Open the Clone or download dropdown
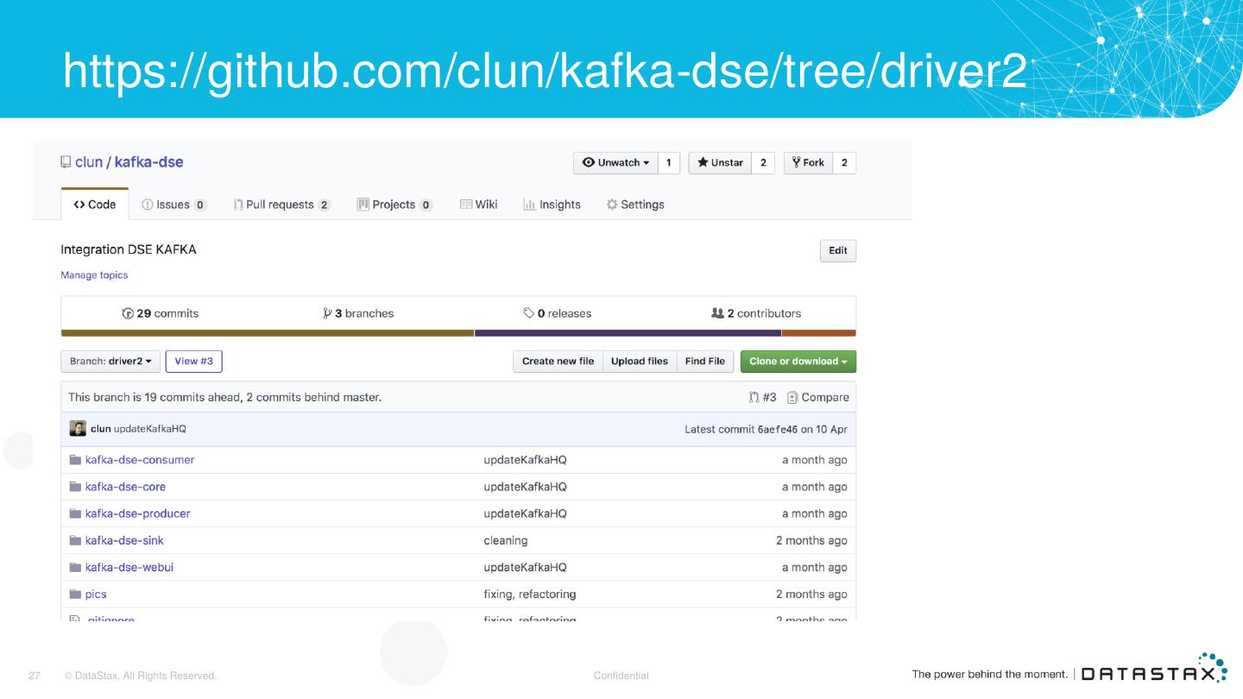Viewport: 1243px width, 699px height. click(798, 362)
